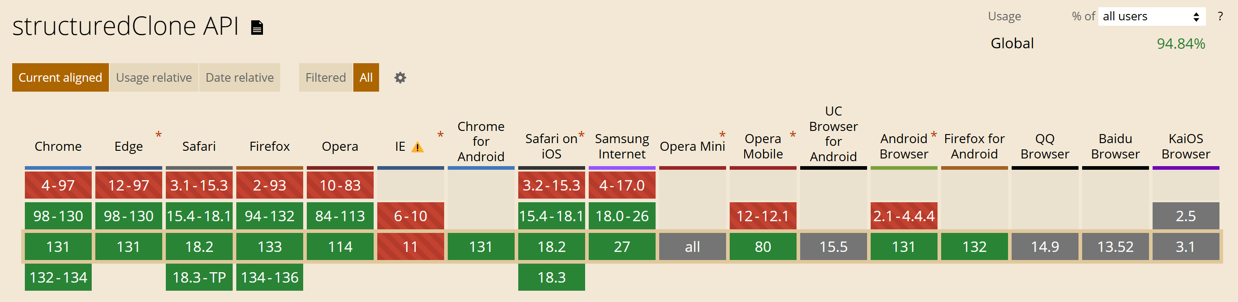Select the All browsers option
Image resolution: width=1238 pixels, height=302 pixels.
click(366, 78)
